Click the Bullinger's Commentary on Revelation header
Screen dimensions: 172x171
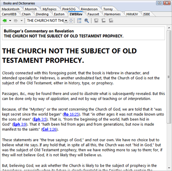pos(39,31)
